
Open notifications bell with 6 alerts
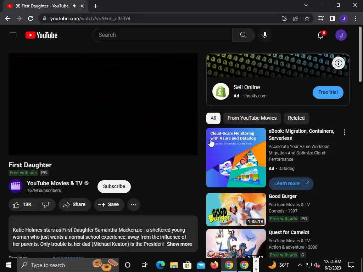[321, 35]
